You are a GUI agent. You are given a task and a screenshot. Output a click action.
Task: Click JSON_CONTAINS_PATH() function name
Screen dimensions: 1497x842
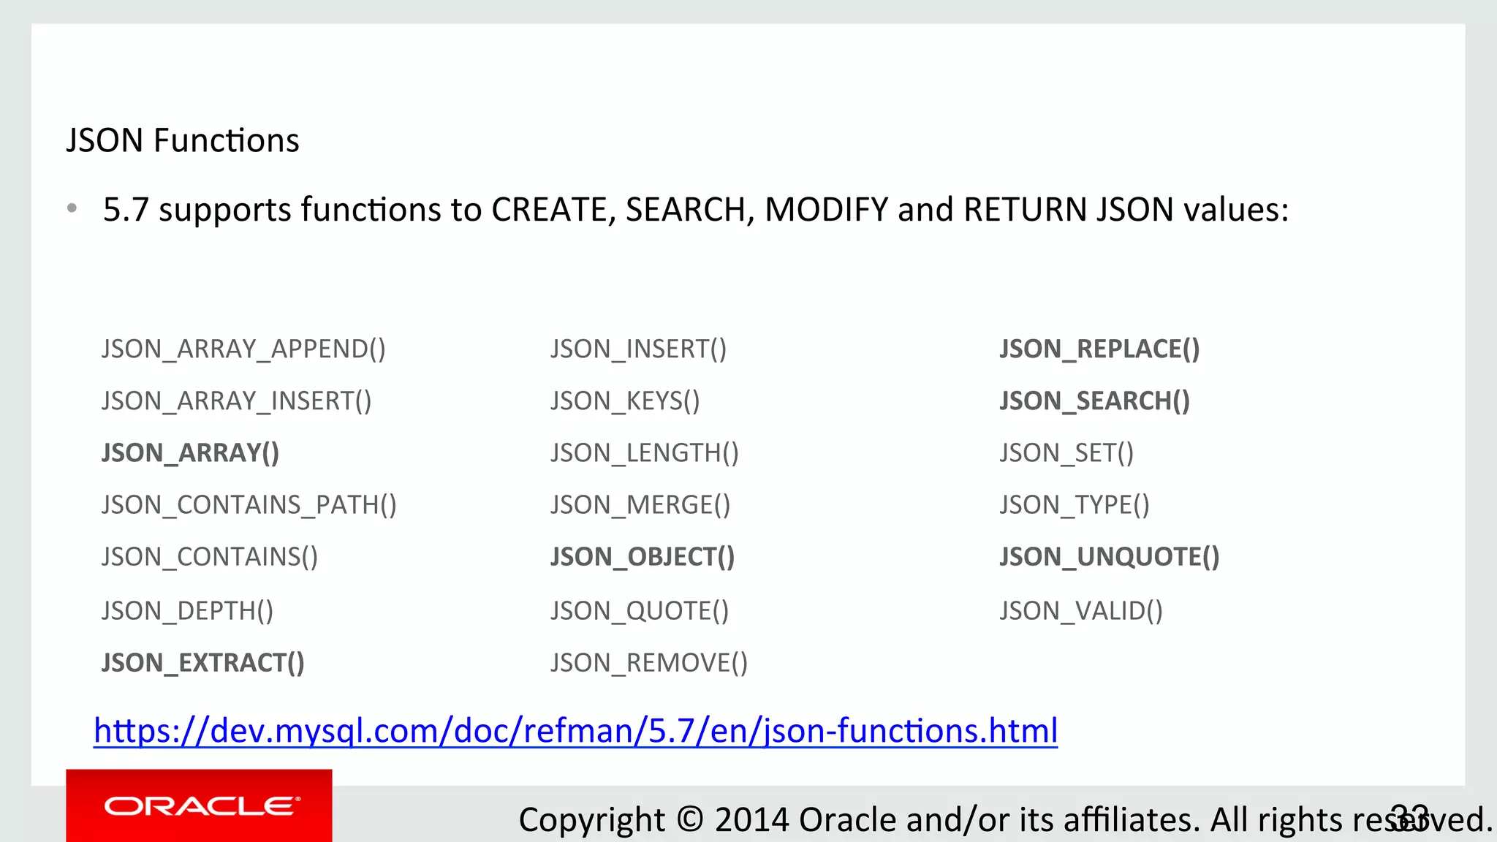249,505
